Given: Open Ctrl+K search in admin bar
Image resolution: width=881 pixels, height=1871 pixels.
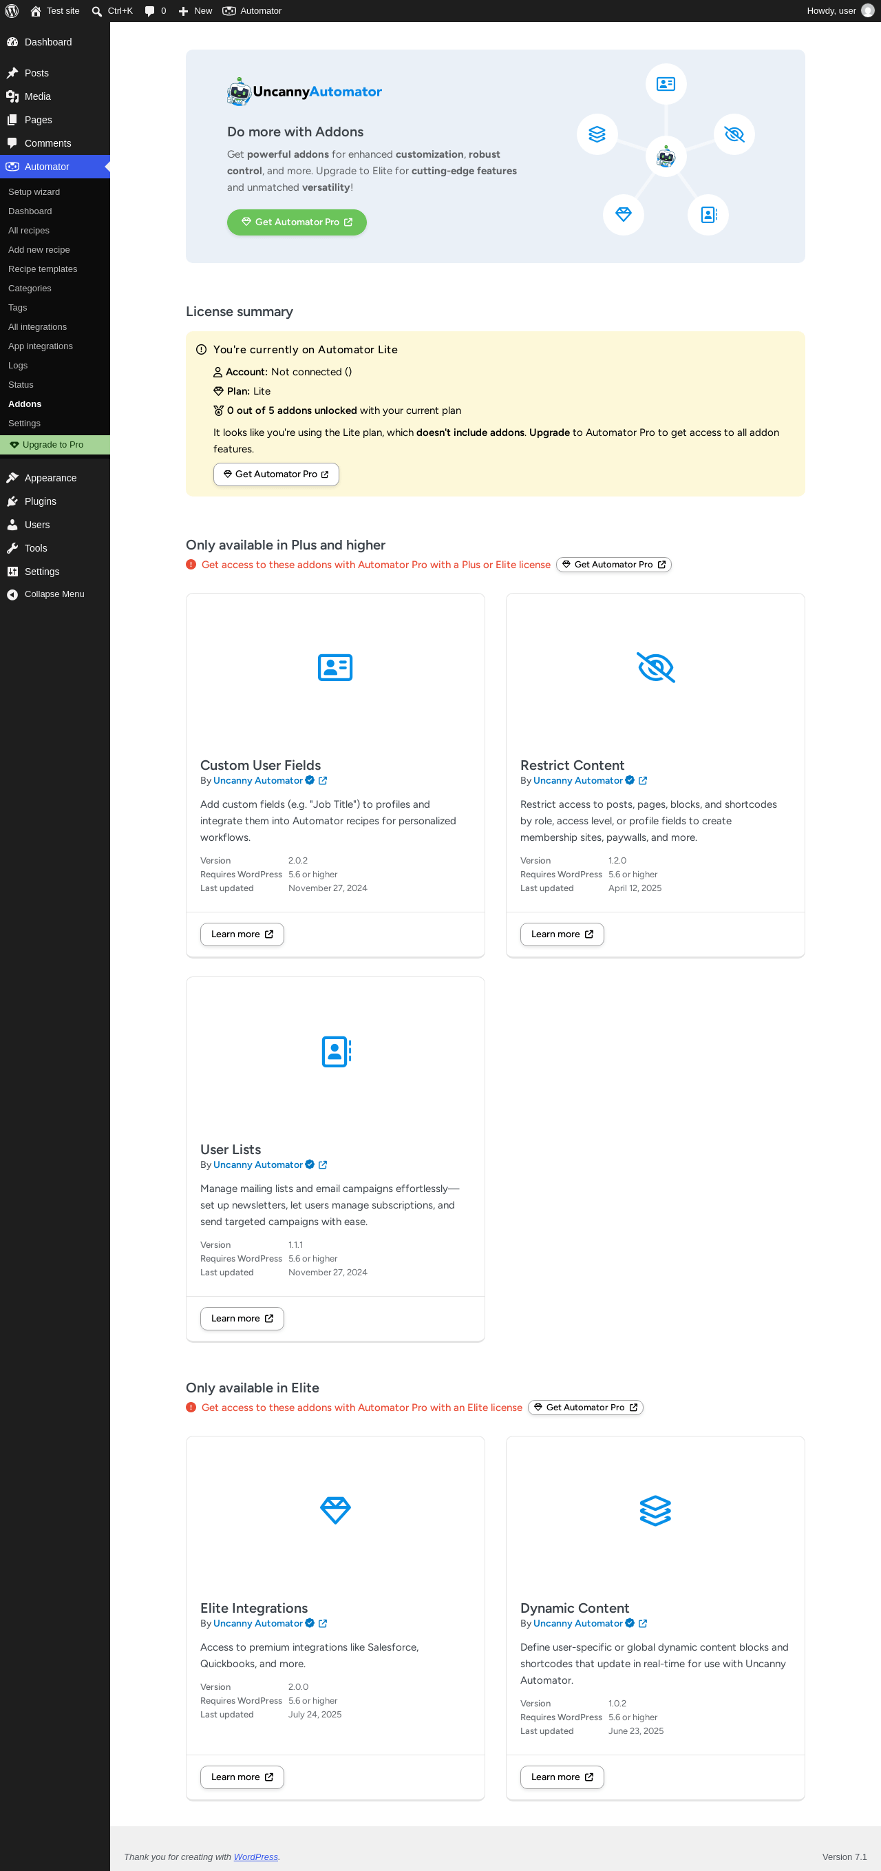Looking at the screenshot, I should point(112,11).
